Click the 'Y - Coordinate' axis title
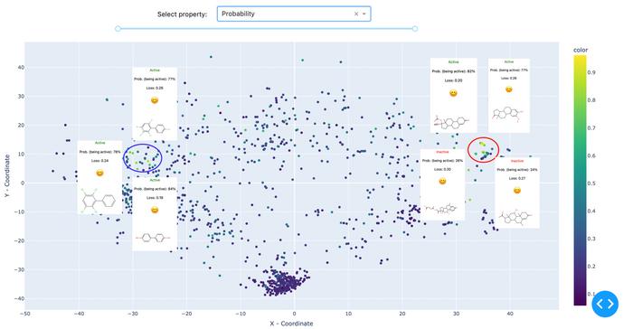The width and height of the screenshot is (633, 329). [7, 176]
